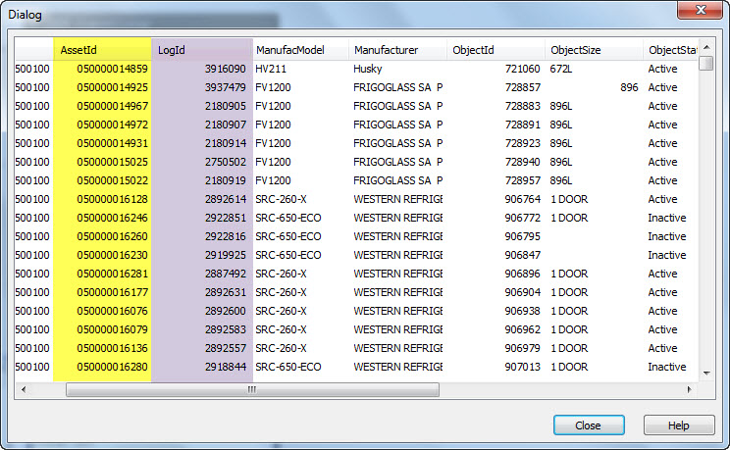Click FV1200 in row 2180914

[273, 143]
